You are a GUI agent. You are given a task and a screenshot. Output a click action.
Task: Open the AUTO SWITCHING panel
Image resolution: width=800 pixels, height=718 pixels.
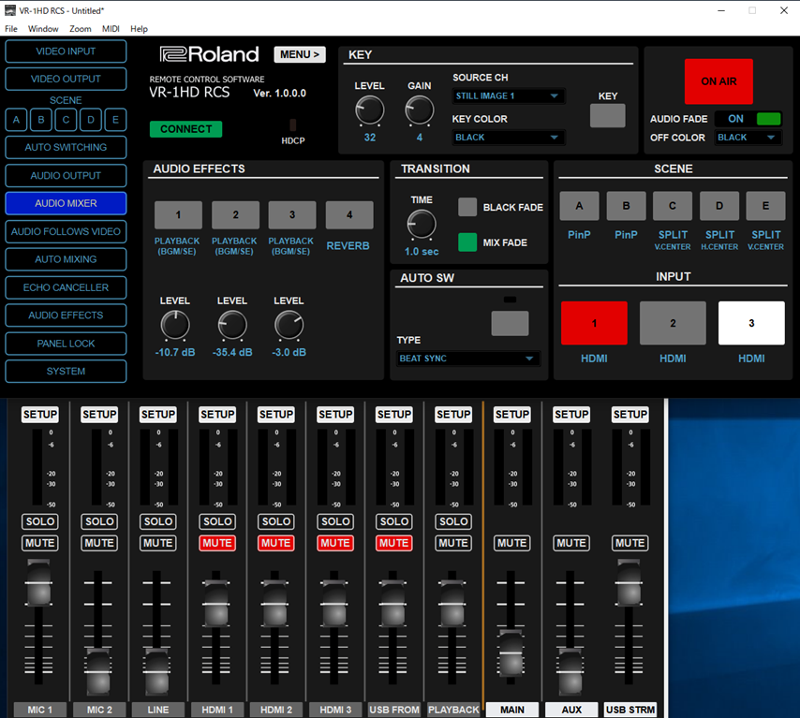click(x=66, y=147)
